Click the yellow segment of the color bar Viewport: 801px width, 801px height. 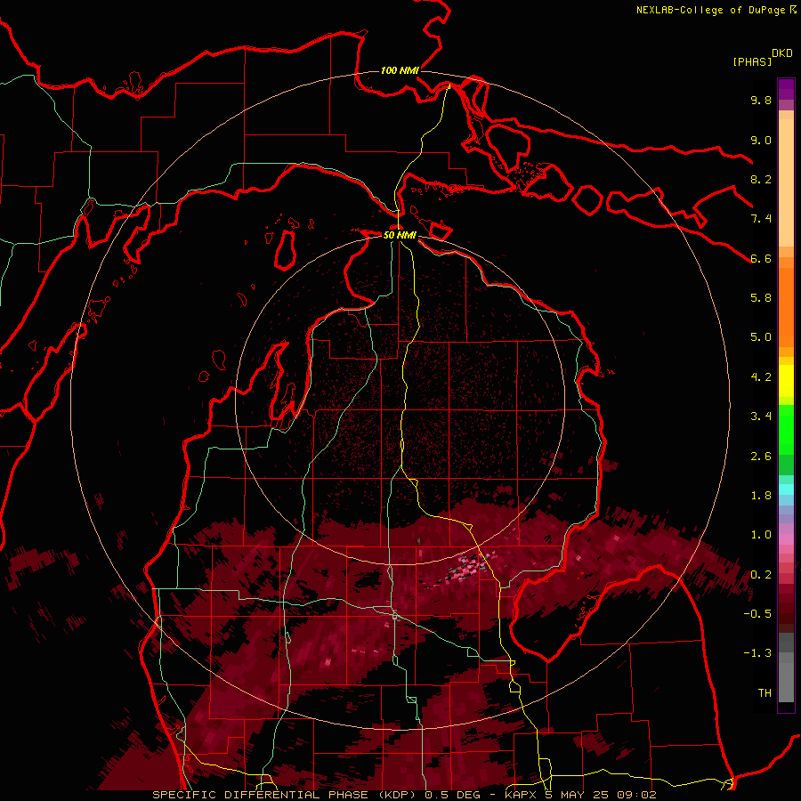pos(786,381)
